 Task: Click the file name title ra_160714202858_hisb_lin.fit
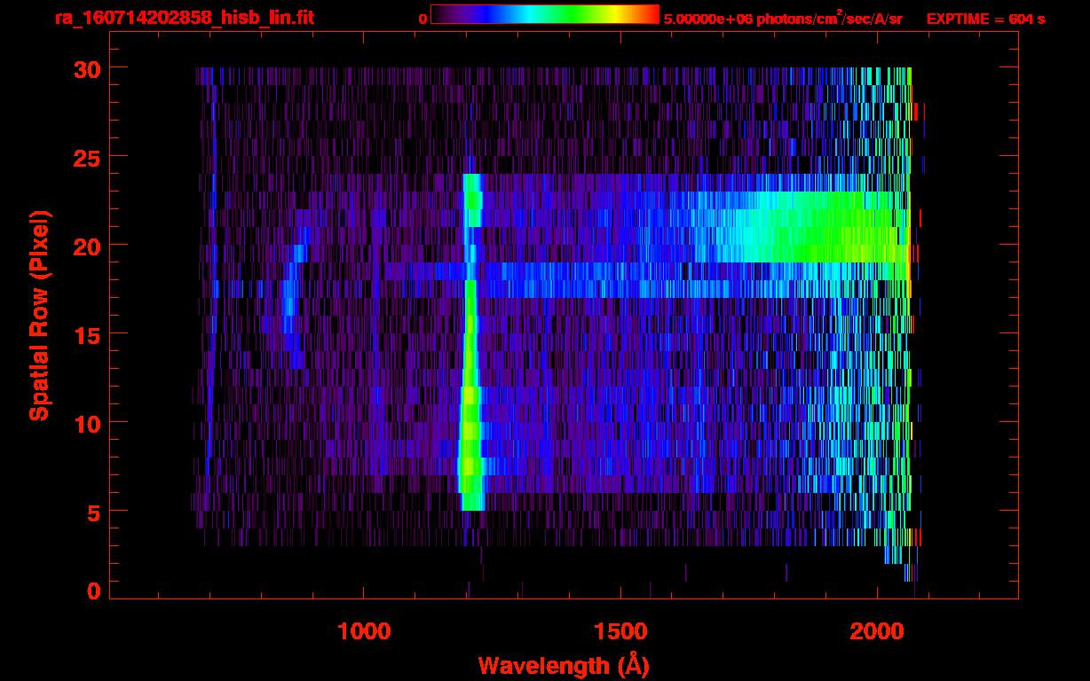[184, 18]
